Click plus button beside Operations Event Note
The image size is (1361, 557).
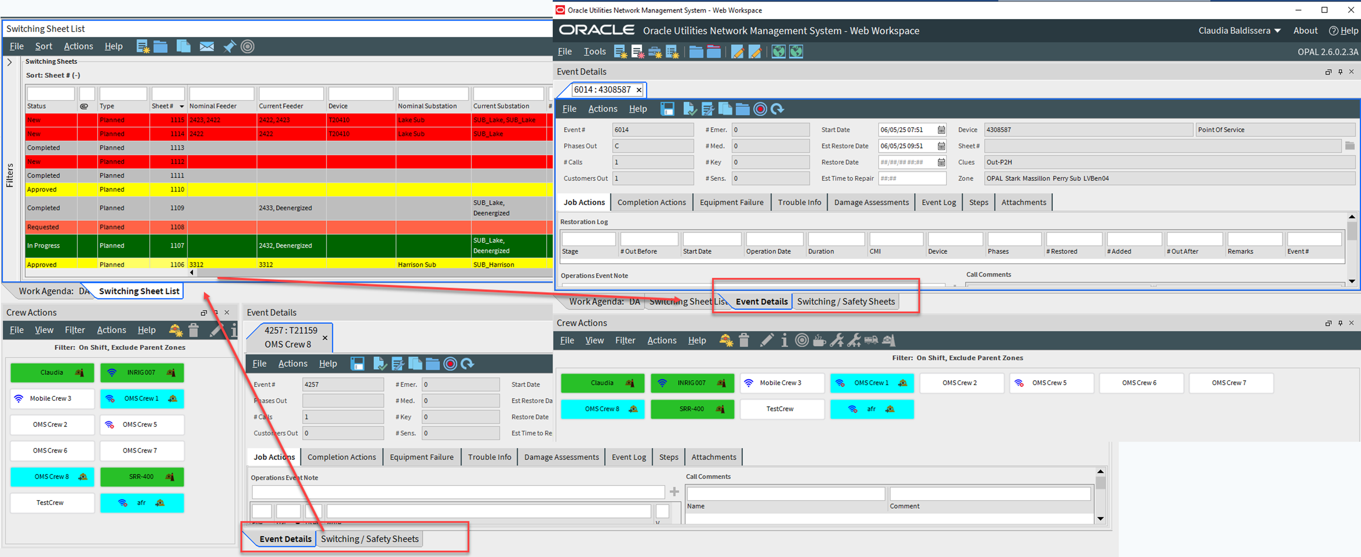(x=674, y=492)
